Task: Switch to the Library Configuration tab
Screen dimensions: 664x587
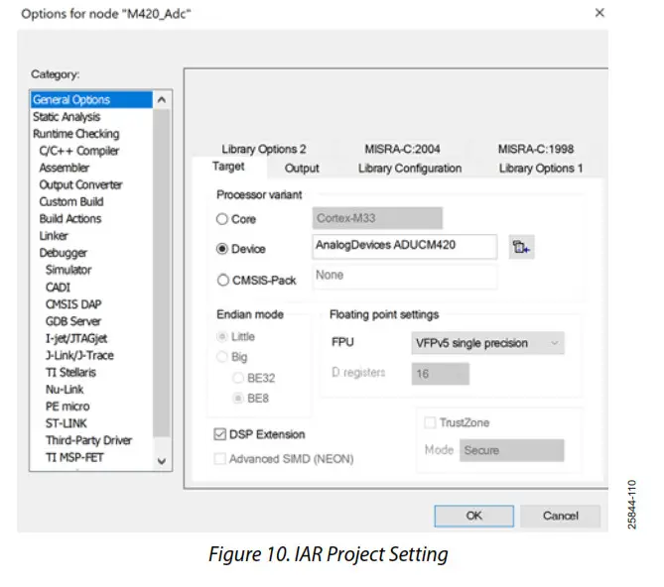Action: click(410, 169)
